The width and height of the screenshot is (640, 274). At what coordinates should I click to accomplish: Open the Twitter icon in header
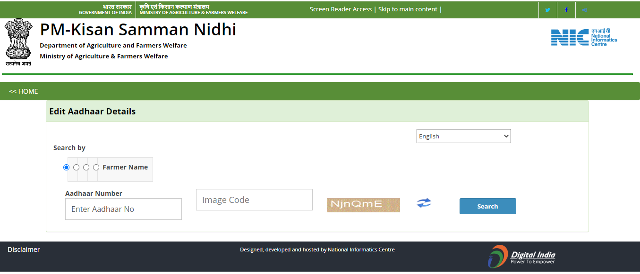tap(548, 10)
